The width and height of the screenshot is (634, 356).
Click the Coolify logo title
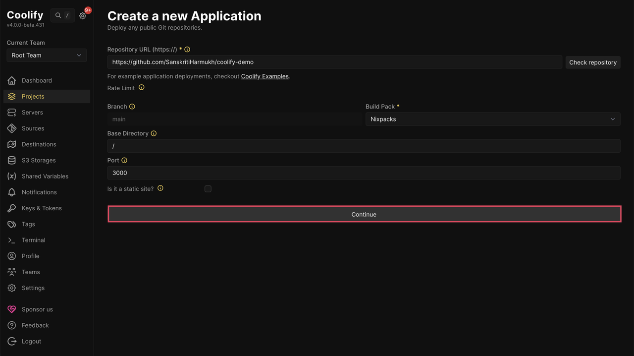click(x=25, y=15)
